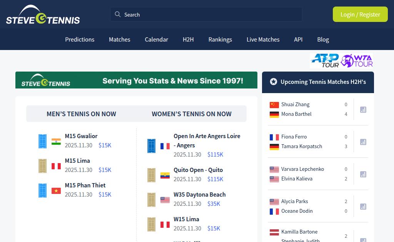Image resolution: width=394 pixels, height=242 pixels.
Task: Open the W15 Lima tournament link
Action: point(186,219)
